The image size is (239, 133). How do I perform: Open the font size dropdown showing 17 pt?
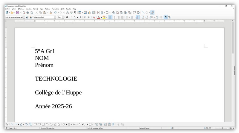coord(63,17)
